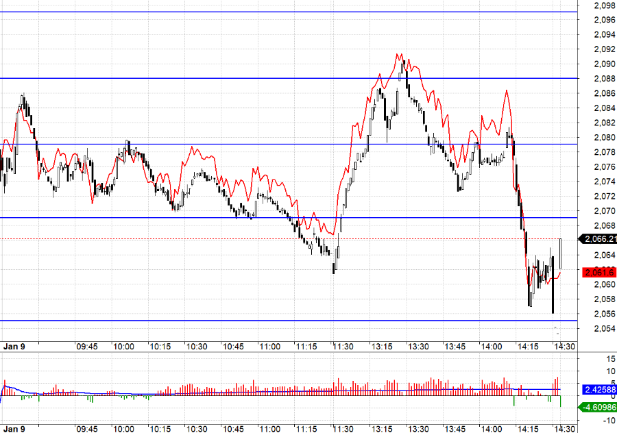This screenshot has width=617, height=433.
Task: Select the blue 2.42588 indicator value label
Action: (598, 390)
